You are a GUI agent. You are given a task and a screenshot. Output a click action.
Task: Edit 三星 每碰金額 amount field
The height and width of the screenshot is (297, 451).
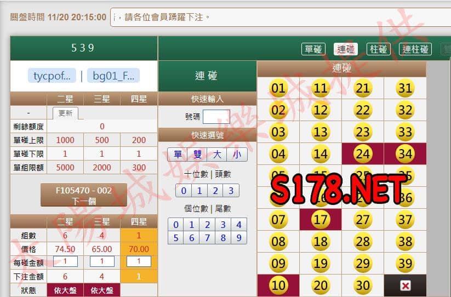(102, 261)
